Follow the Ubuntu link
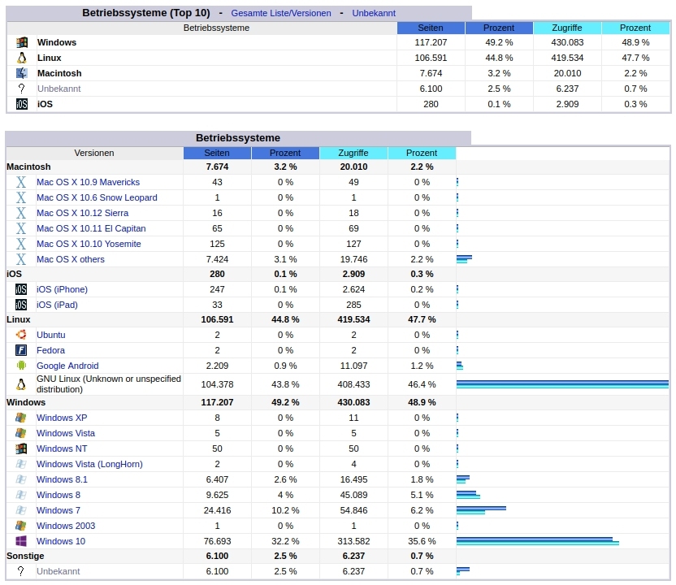The width and height of the screenshot is (676, 585). click(51, 335)
